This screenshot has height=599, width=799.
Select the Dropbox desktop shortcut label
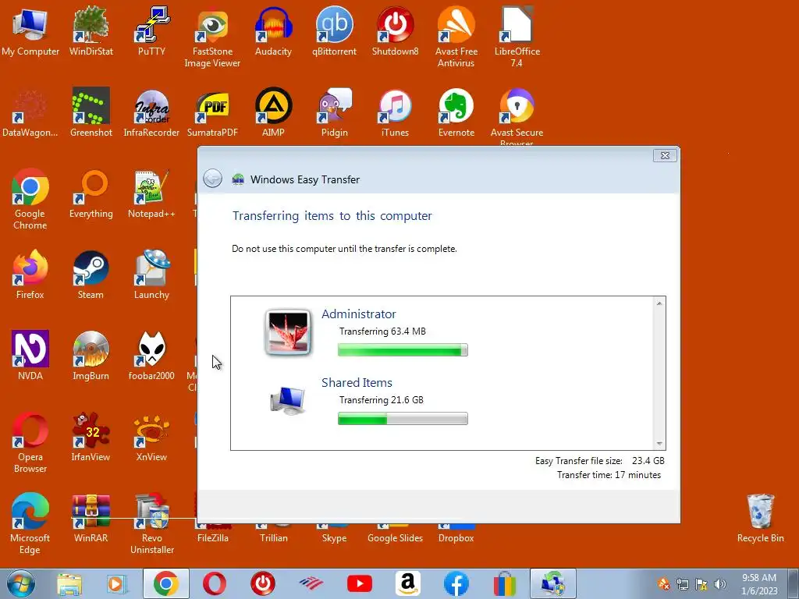(x=456, y=538)
